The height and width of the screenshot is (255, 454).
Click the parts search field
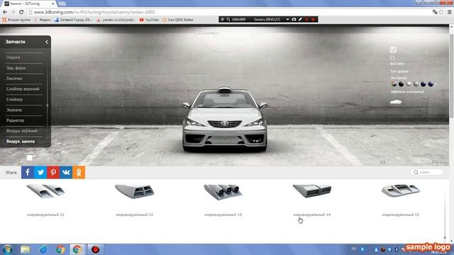(x=426, y=172)
